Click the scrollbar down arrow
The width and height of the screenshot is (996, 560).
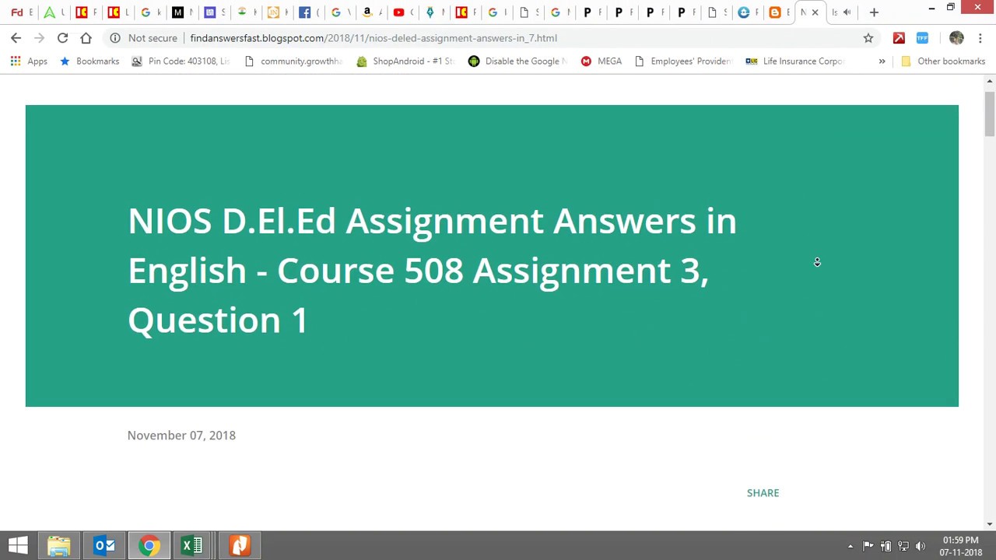point(989,524)
